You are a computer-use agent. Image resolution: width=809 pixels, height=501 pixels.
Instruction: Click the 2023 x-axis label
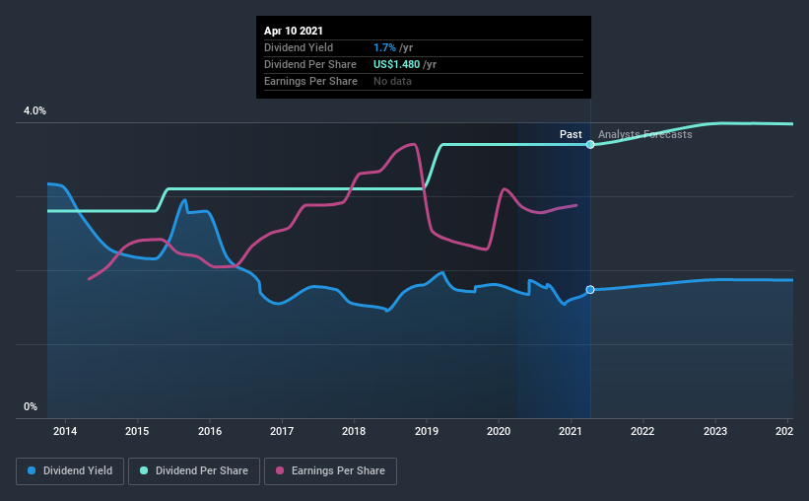715,431
